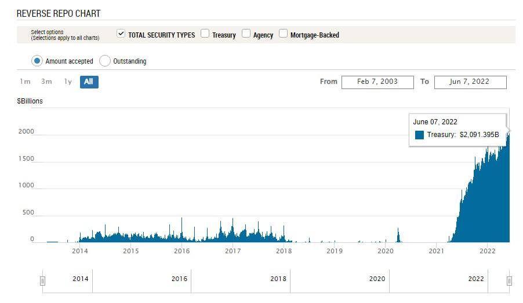
Task: Select the All range button
Action: click(89, 82)
